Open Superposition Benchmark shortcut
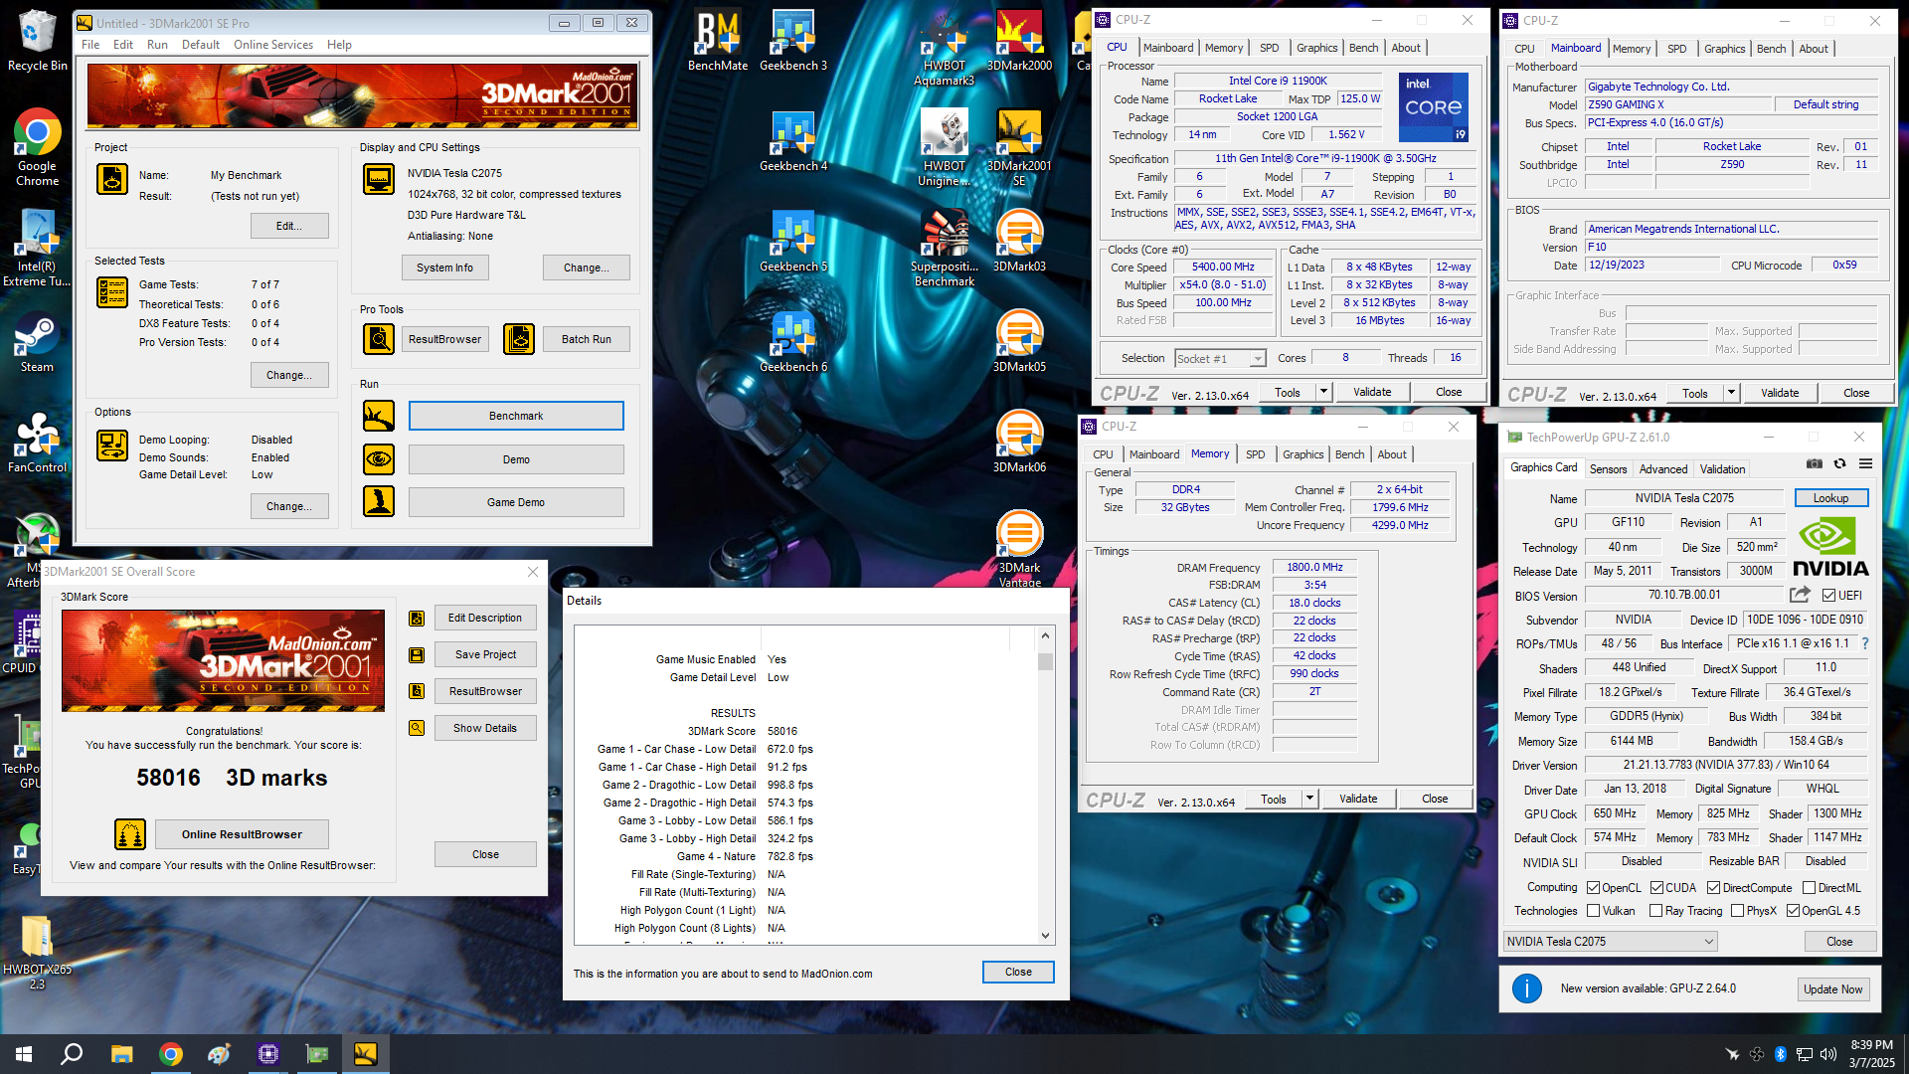Screen dimensions: 1909x1074 click(x=944, y=249)
